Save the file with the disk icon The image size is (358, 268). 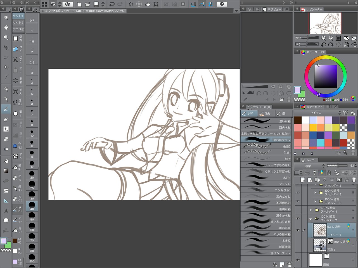point(96,4)
